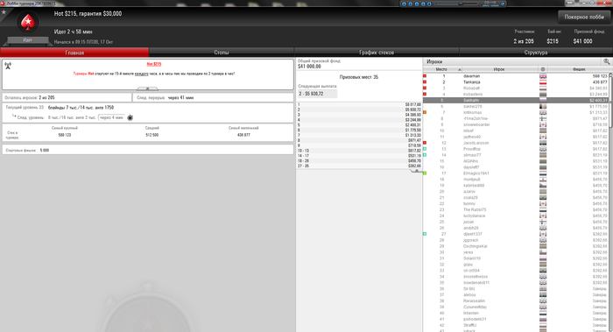This screenshot has height=332, width=613.
Task: Click the Покерное лобби button
Action: tap(584, 18)
